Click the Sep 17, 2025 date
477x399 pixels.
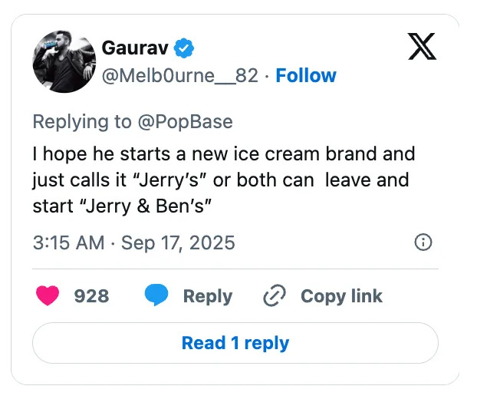click(x=176, y=243)
